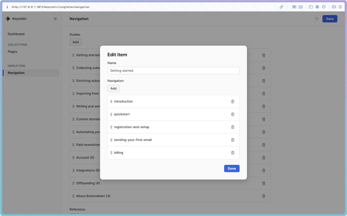Click the reset changes history icon

pos(317,19)
